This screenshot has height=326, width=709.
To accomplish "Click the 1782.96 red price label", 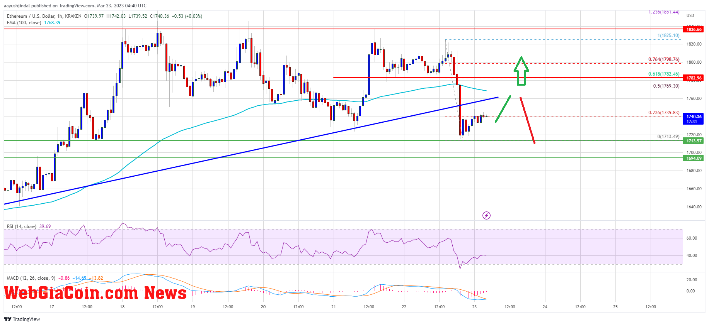I will pyautogui.click(x=694, y=78).
